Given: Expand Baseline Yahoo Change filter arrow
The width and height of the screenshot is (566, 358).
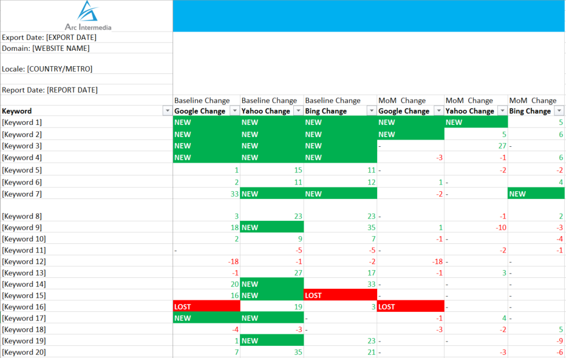Looking at the screenshot, I should (x=298, y=111).
